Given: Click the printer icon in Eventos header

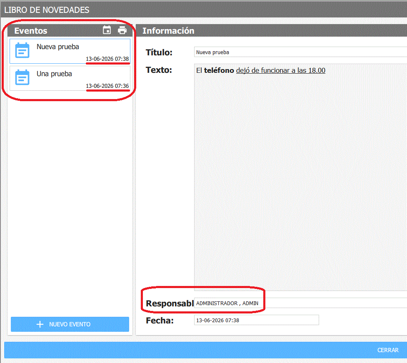Looking at the screenshot, I should coord(122,30).
